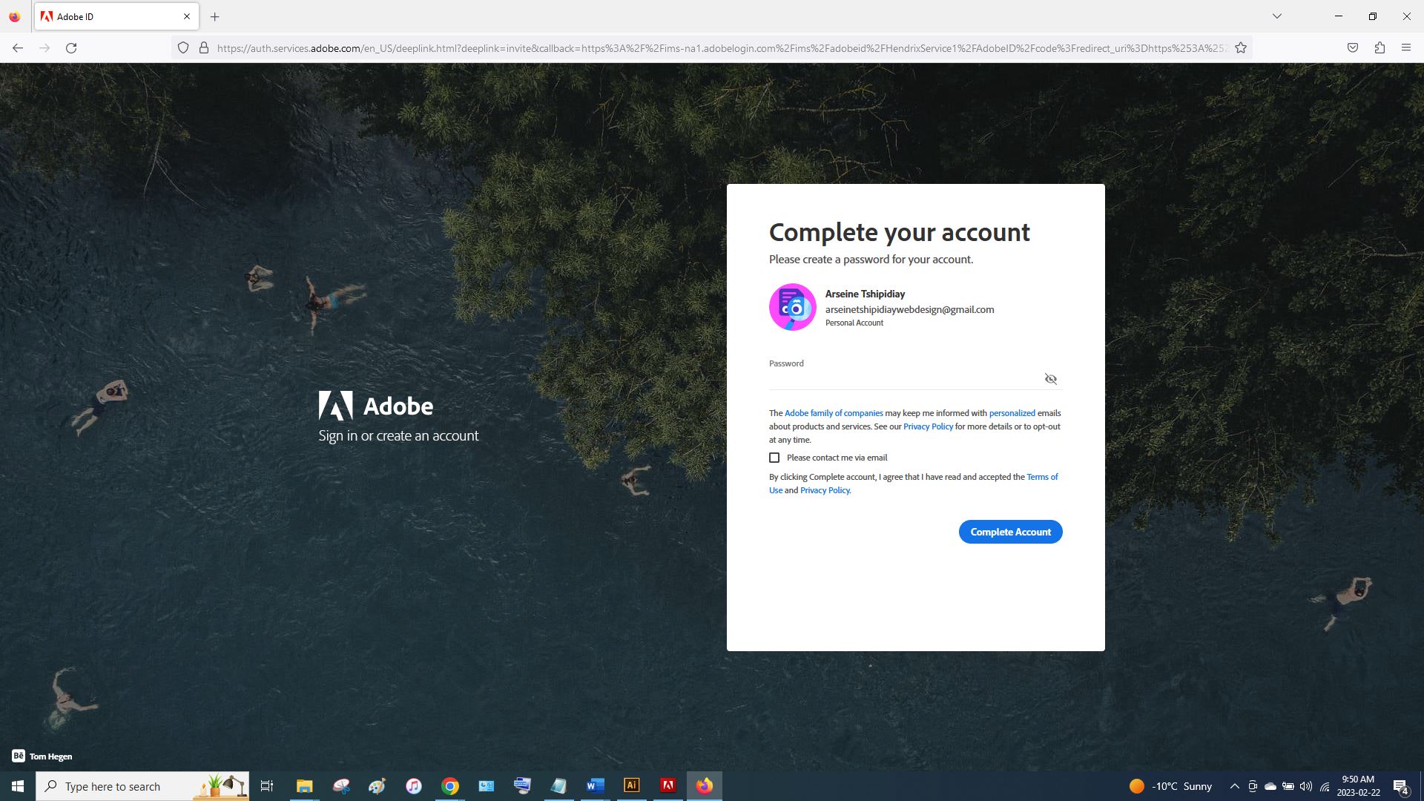Show hidden system tray icons
The width and height of the screenshot is (1424, 801).
1234,786
